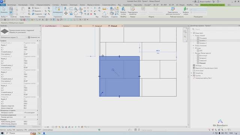Switch to the {3D} view tab
Viewport: 240px width, 135px height.
coord(80,26)
